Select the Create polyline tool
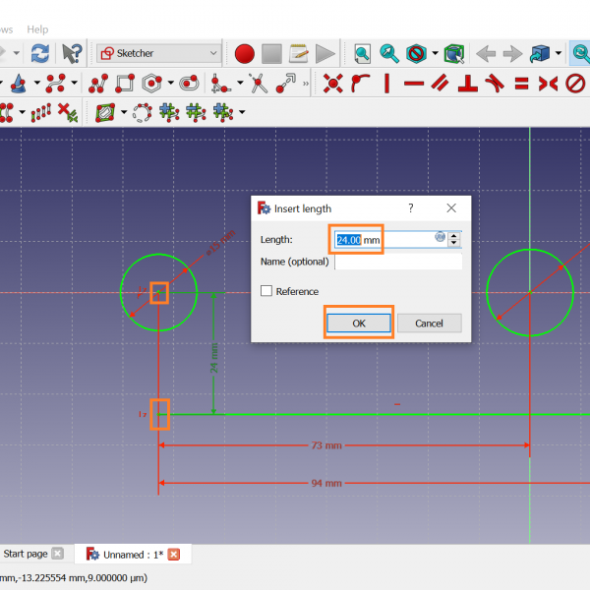This screenshot has height=590, width=590. (x=98, y=84)
